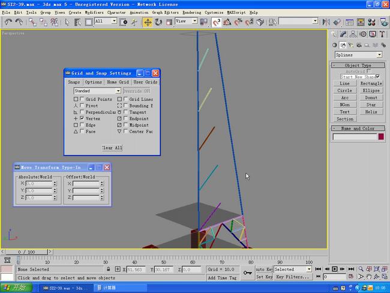Switch to the Home Grid tab
Viewport: 390px width, 293px height.
(118, 82)
